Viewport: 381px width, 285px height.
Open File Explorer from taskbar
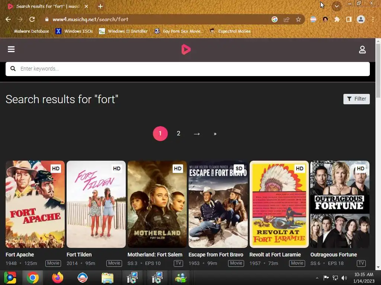(107, 278)
